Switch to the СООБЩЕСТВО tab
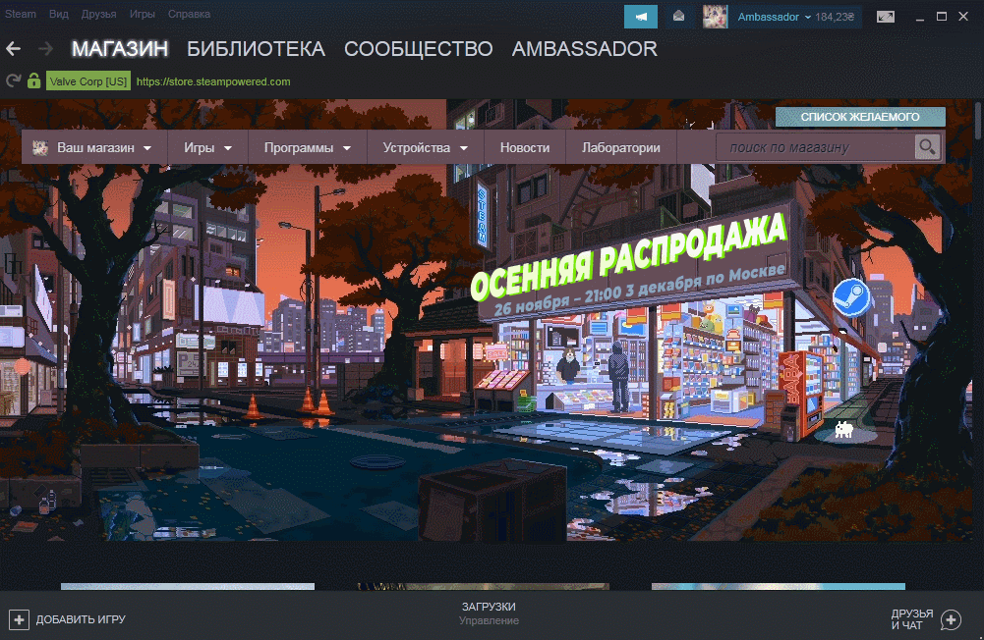The width and height of the screenshot is (984, 640). (419, 48)
